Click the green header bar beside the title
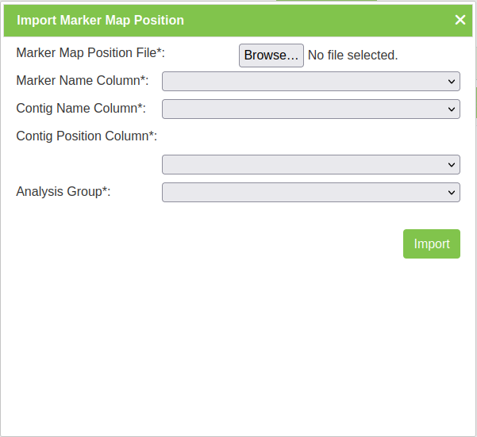The image size is (477, 437). [x=317, y=20]
